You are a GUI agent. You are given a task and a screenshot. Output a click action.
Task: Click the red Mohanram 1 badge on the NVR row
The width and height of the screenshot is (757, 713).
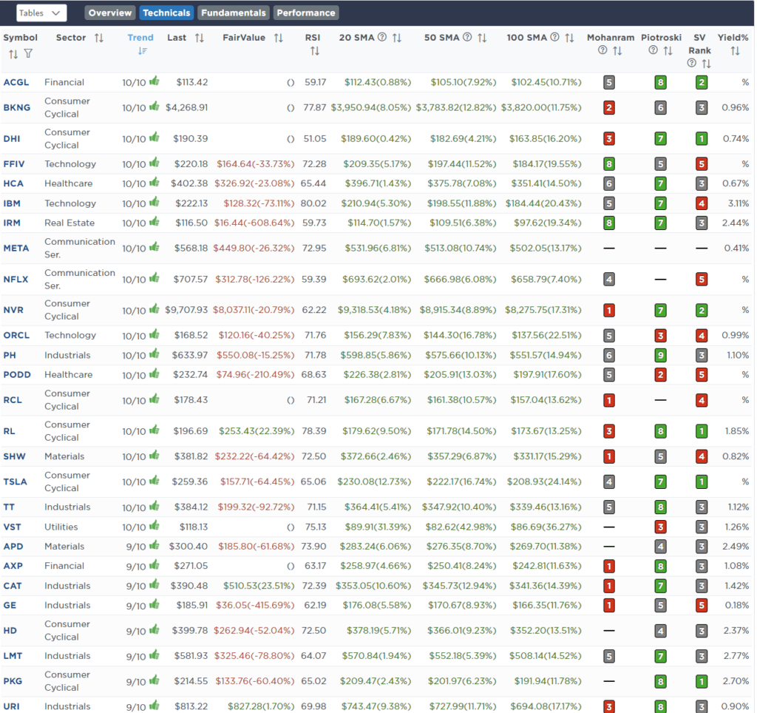(609, 310)
